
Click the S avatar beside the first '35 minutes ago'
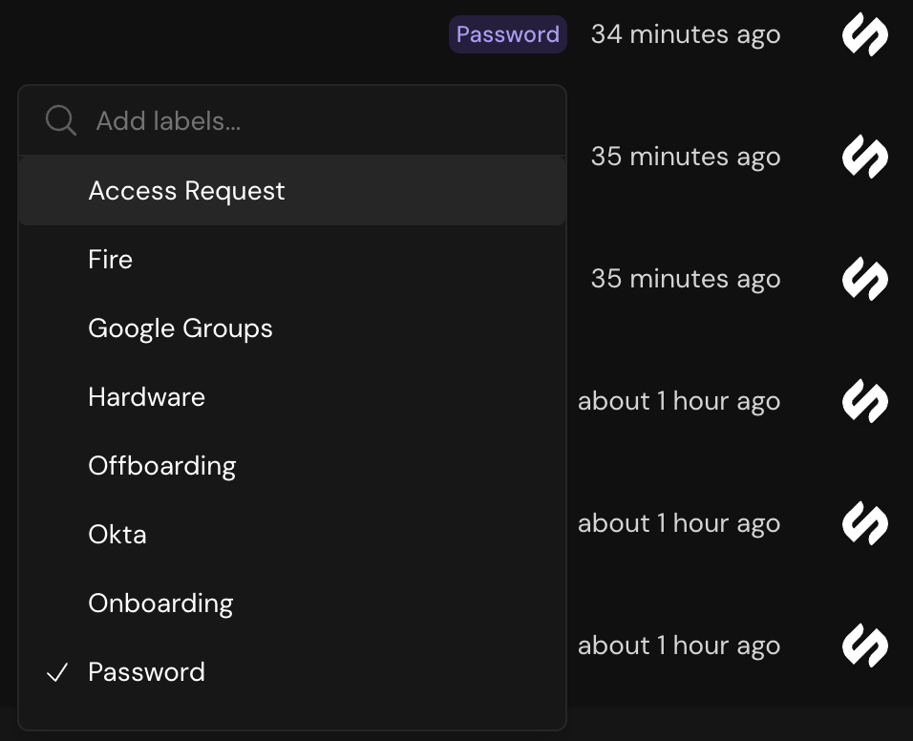pyautogui.click(x=864, y=157)
